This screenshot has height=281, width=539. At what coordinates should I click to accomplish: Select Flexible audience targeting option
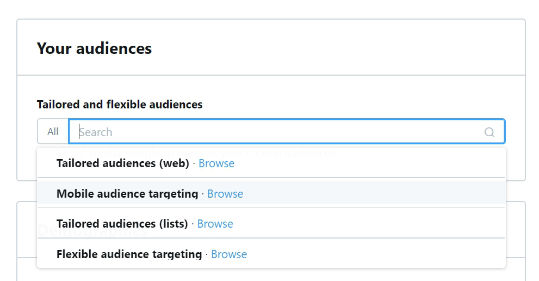point(271,254)
